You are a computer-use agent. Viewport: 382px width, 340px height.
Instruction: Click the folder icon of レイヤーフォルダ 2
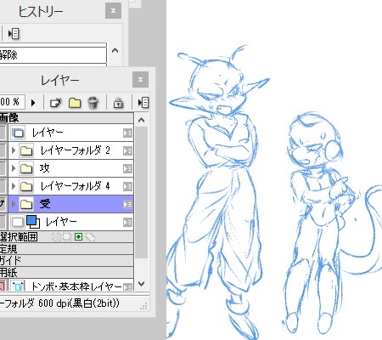click(26, 150)
